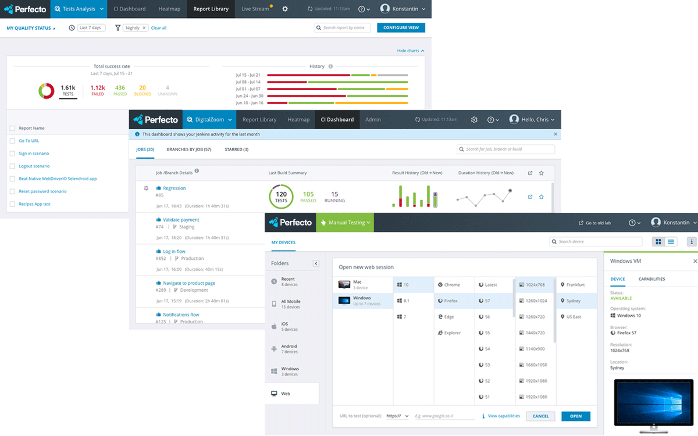
Task: Open the Live Stream tab
Action: coord(255,9)
